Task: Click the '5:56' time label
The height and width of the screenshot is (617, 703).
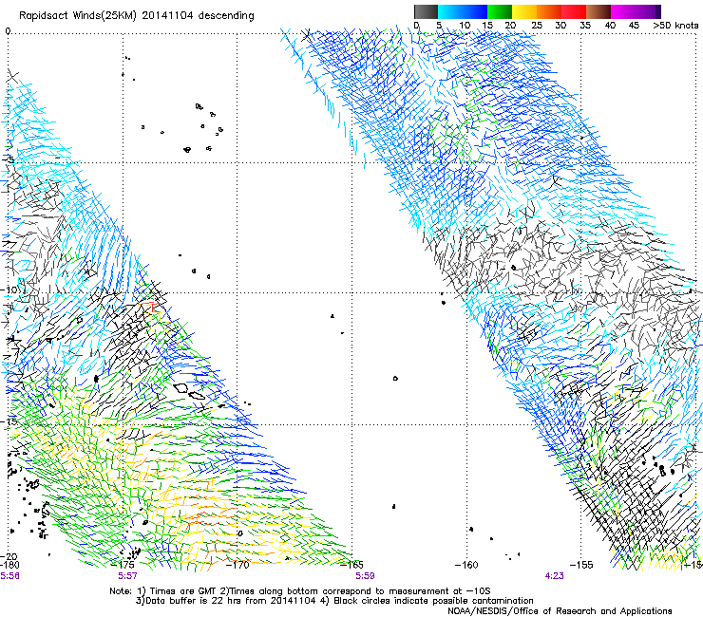Action: [9, 576]
